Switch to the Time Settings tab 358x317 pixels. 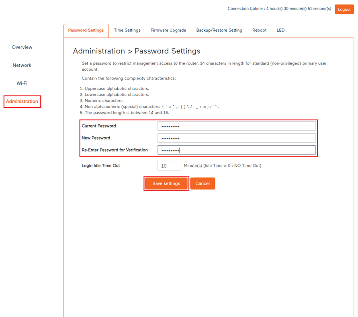pyautogui.click(x=127, y=30)
